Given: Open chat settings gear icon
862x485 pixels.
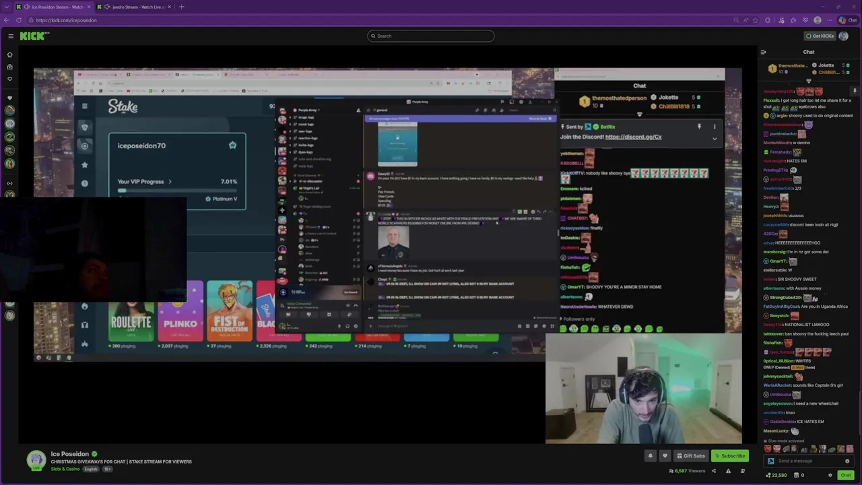Looking at the screenshot, I should tap(830, 475).
